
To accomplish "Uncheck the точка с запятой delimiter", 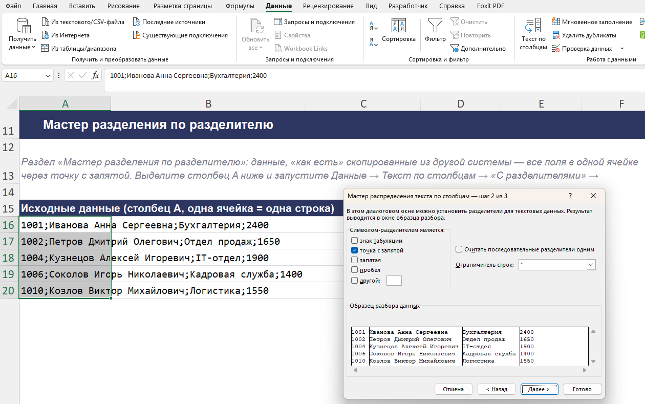I will coord(354,250).
